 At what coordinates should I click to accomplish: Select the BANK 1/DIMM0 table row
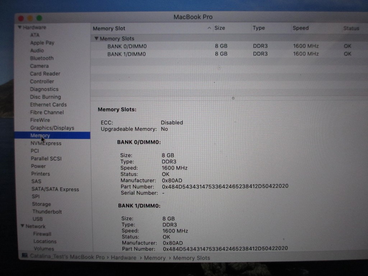[229, 54]
